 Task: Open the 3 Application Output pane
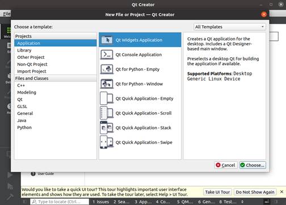[143, 202]
